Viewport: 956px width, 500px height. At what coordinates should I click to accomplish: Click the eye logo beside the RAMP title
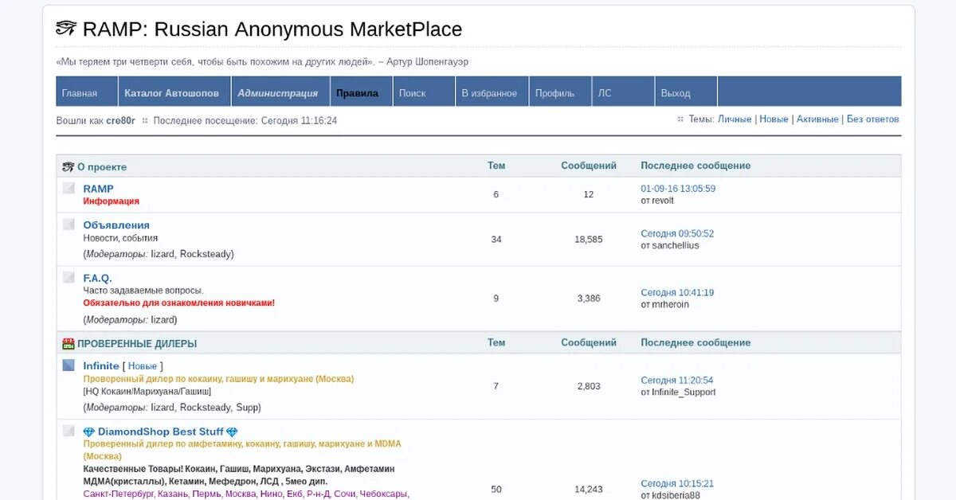pyautogui.click(x=66, y=29)
